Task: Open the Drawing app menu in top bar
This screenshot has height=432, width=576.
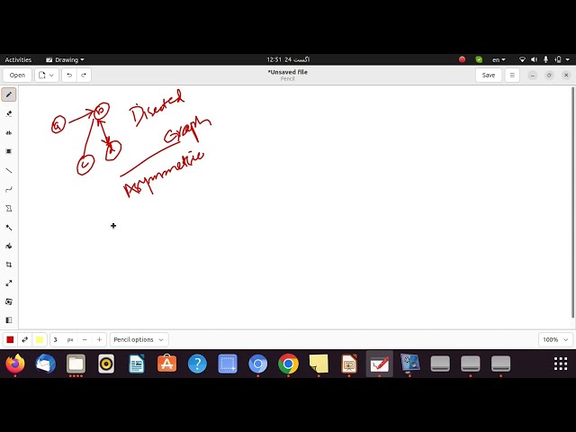Action: (65, 59)
